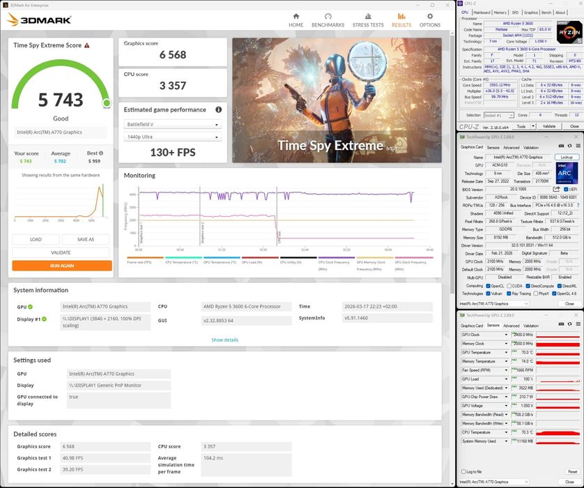
Task: Open the STRESS TESTS section icon
Action: 367,17
